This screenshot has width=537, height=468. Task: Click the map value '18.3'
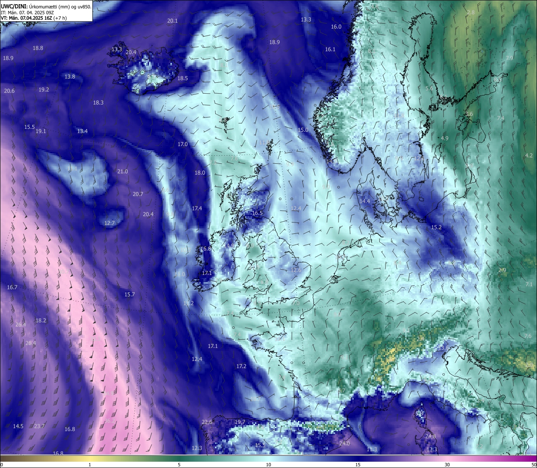[98, 103]
